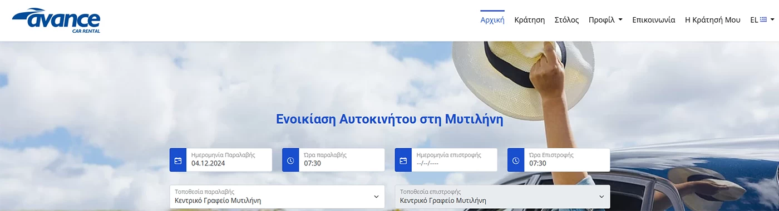
Task: Open the Τοποθεσία παραλαβής dropdown
Action: click(x=277, y=197)
